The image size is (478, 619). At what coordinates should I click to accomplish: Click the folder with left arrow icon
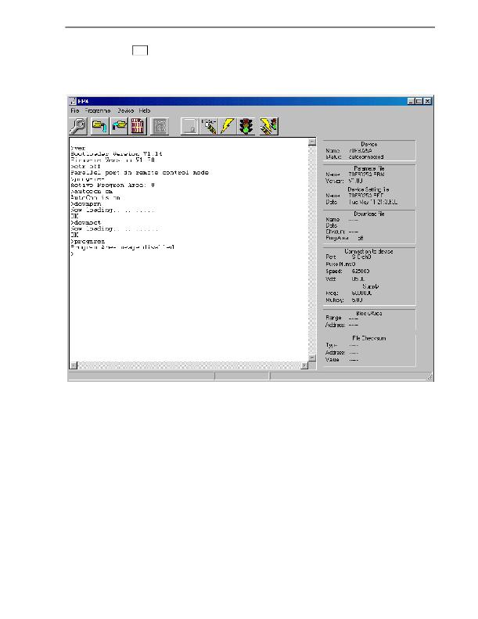point(118,126)
